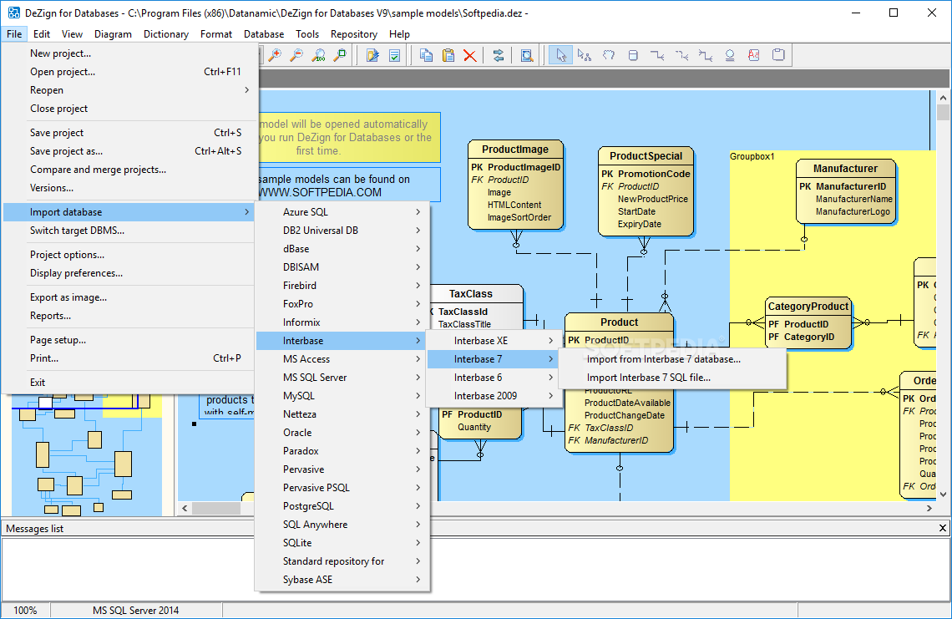Select the solid relationship line tool
The width and height of the screenshot is (952, 619).
click(657, 55)
